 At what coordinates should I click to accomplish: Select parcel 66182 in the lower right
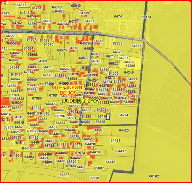[154, 176]
